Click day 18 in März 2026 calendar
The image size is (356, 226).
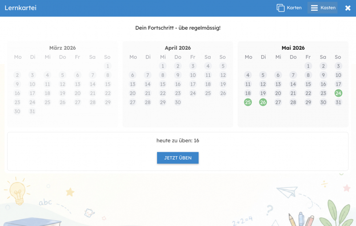click(x=47, y=93)
